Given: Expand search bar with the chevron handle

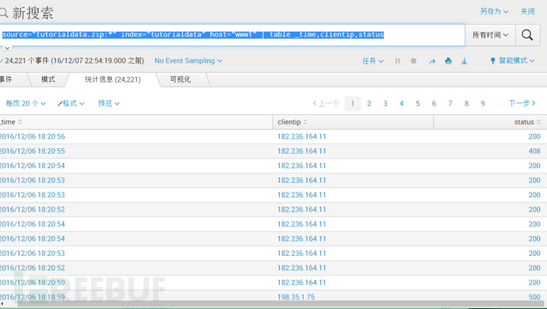Looking at the screenshot, I should pyautogui.click(x=7, y=48).
